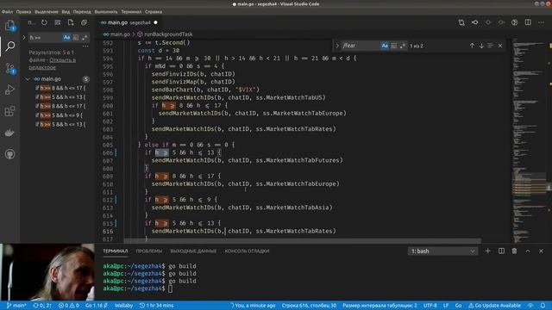Maximize the terminal panel size
552x310 pixels.
tap(528, 251)
